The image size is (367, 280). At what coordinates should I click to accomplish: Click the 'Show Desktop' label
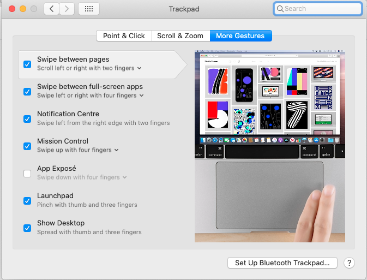coord(61,223)
